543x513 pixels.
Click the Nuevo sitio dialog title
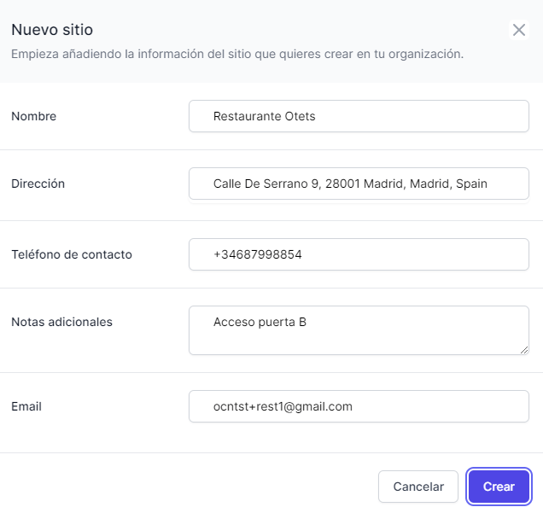(52, 30)
